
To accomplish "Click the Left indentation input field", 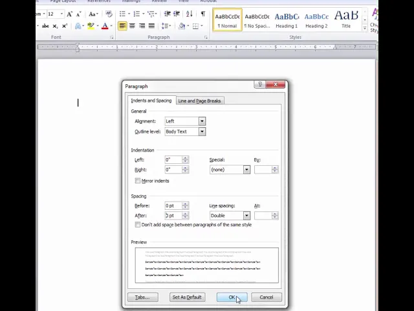I will [x=173, y=160].
